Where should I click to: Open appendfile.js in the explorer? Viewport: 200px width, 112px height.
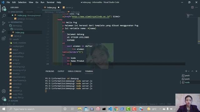[x=18, y=53]
